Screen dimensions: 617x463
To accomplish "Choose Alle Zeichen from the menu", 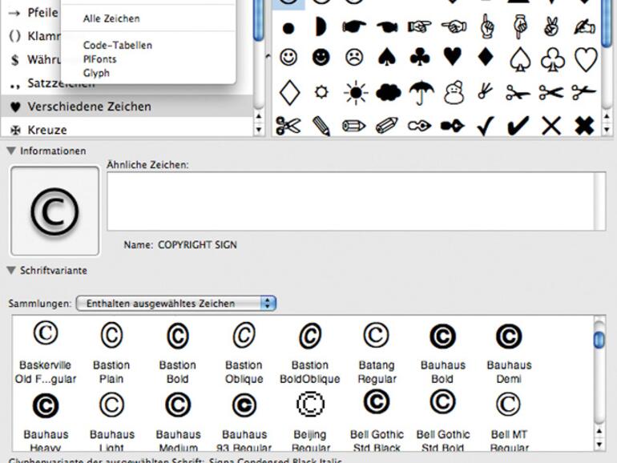I will click(x=111, y=18).
